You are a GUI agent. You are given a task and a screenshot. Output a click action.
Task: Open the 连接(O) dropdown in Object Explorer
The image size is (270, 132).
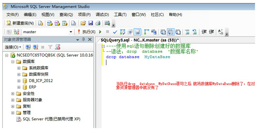pyautogui.click(x=13, y=47)
